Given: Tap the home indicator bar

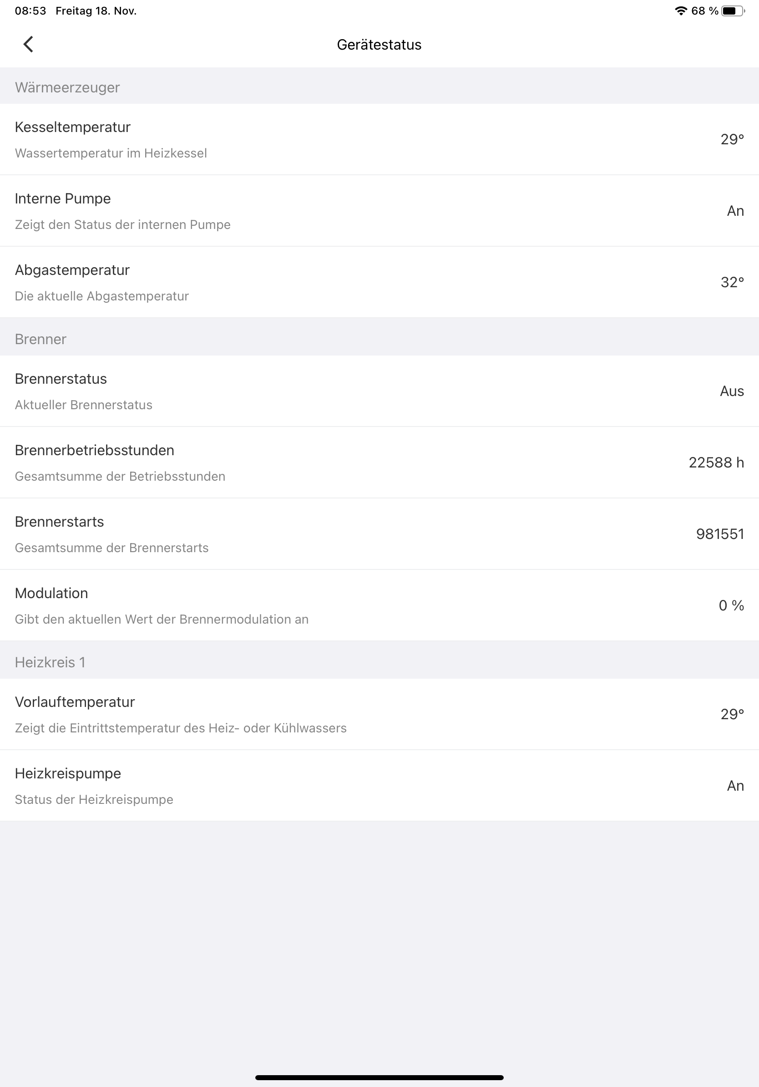Looking at the screenshot, I should (x=379, y=1077).
